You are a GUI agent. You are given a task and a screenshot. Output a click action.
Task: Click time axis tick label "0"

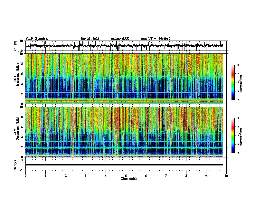point(25,176)
